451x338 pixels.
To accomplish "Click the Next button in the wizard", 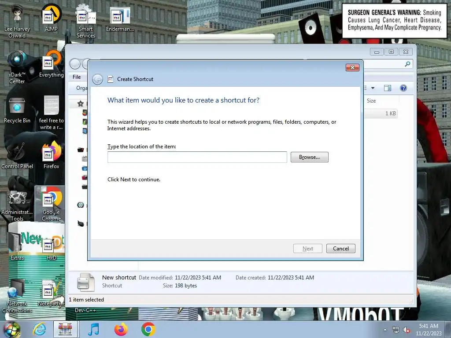I will point(308,248).
